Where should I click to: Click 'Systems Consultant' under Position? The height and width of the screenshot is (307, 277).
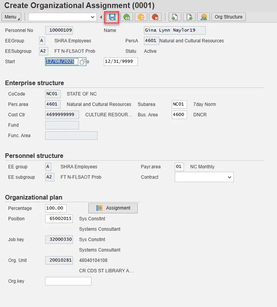pyautogui.click(x=100, y=229)
